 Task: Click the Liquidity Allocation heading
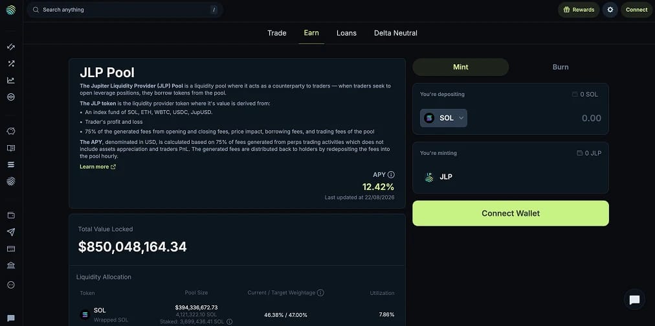click(x=104, y=277)
